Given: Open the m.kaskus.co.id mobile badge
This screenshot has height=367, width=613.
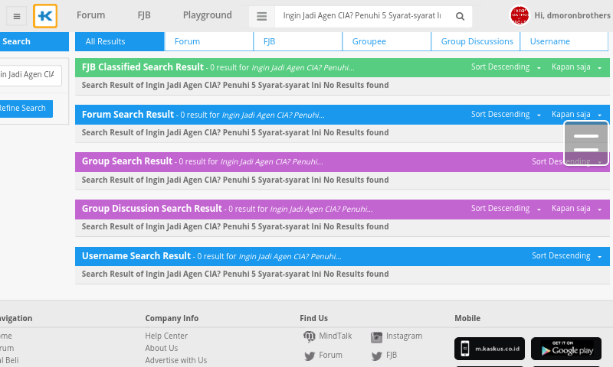Looking at the screenshot, I should tap(490, 349).
